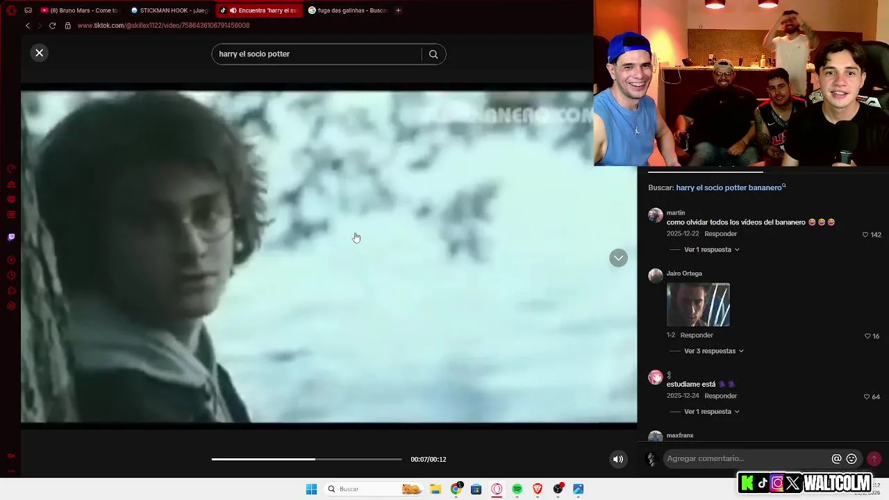Click the Windows taskbar Buscar search box

point(374,489)
